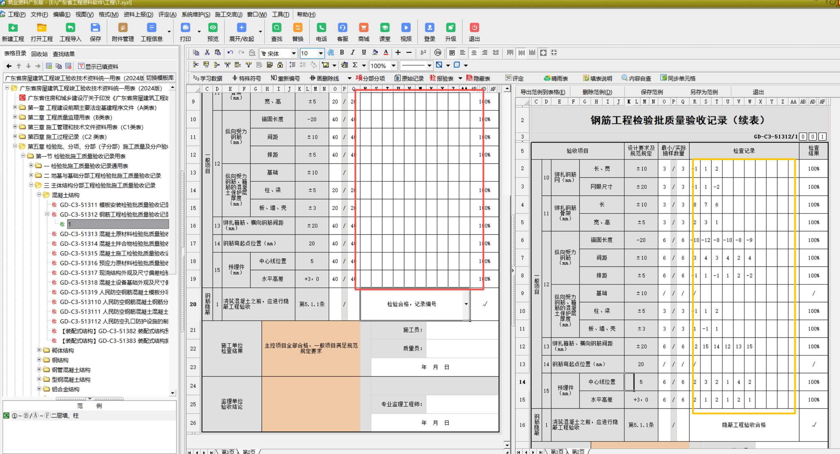
Task: Toggle bold formatting on selected text
Action: click(x=341, y=53)
